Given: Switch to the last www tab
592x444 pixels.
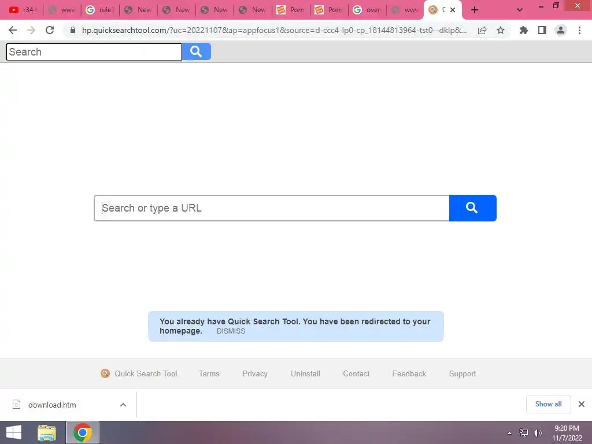Looking at the screenshot, I should coord(405,10).
